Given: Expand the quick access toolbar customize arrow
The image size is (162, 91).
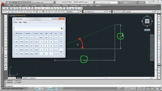Looking at the screenshot, I should coord(55,2).
